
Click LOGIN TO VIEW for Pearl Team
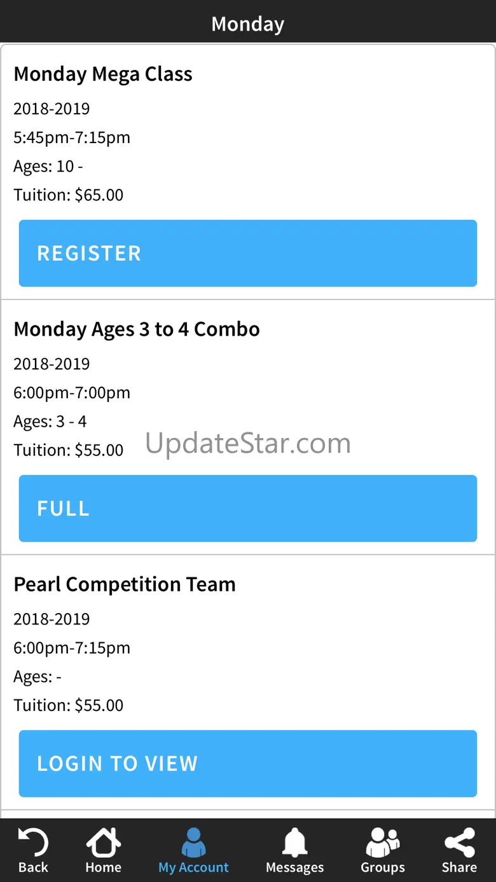pos(248,763)
